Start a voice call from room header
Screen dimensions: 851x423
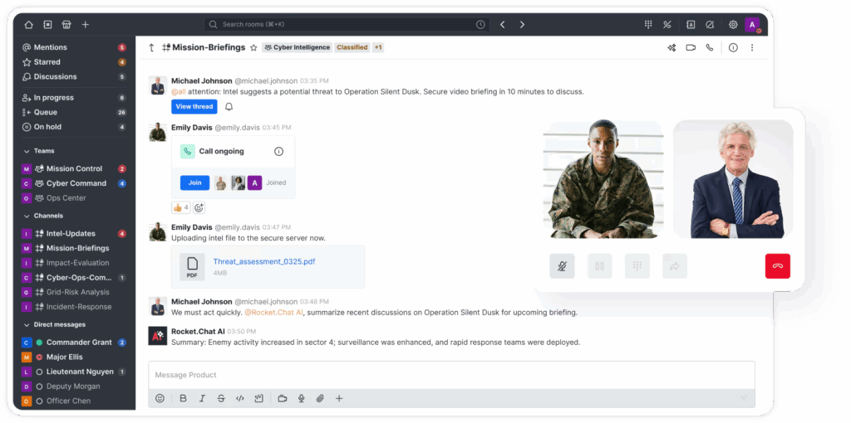pos(710,47)
